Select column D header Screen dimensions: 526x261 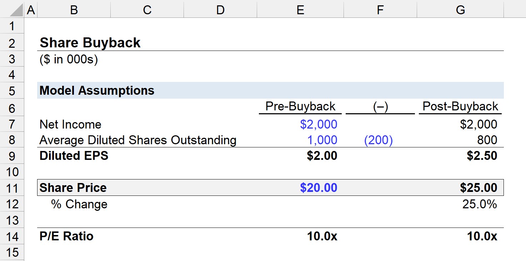pyautogui.click(x=220, y=10)
